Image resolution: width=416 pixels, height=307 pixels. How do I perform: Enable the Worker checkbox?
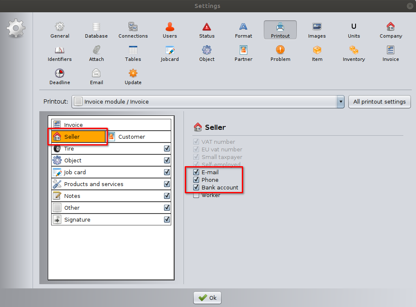coord(196,195)
